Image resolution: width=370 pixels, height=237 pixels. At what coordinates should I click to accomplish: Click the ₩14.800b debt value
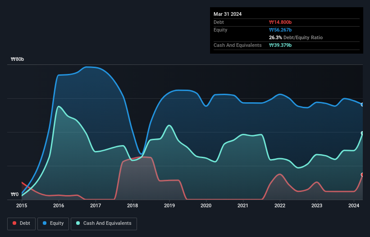[x=280, y=22]
